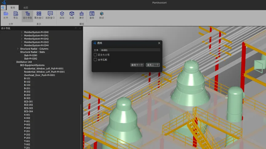Click the 打开 (Open) file icon
Image resolution: width=266 pixels, height=149 pixels.
click(6, 15)
